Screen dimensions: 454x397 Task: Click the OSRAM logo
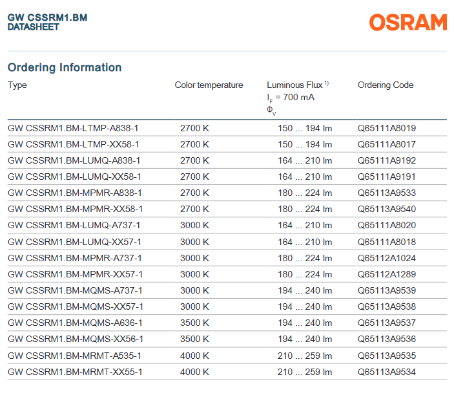tap(408, 23)
